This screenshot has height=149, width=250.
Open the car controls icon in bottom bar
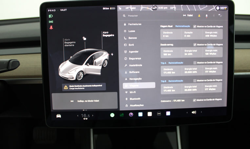click(59, 116)
